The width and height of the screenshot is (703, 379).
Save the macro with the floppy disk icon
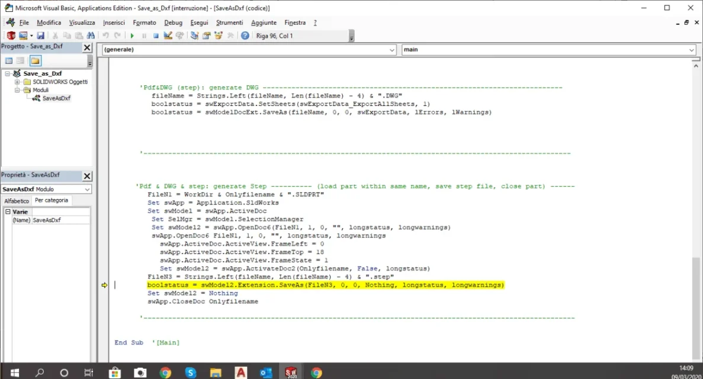coord(40,36)
